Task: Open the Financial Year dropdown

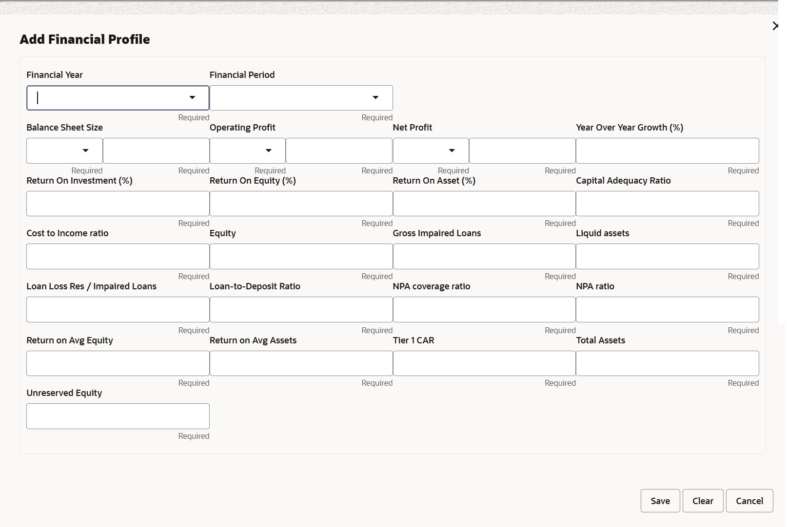Action: click(192, 98)
